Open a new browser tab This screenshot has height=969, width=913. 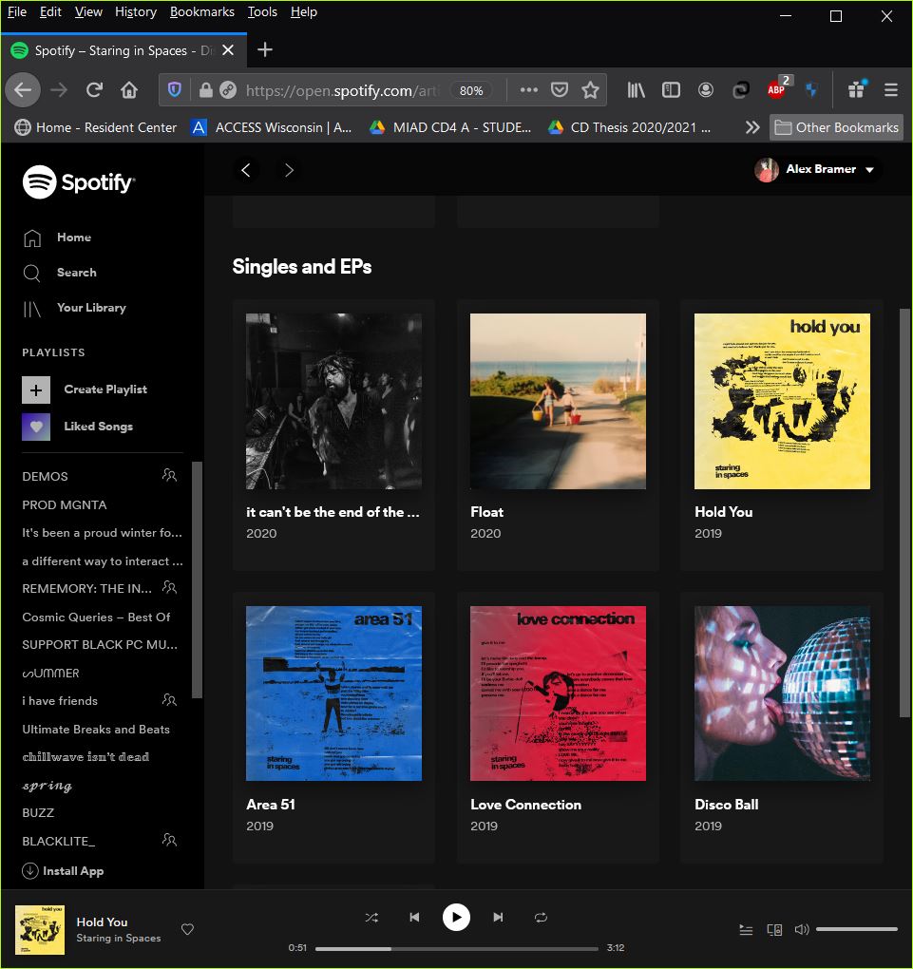point(264,49)
